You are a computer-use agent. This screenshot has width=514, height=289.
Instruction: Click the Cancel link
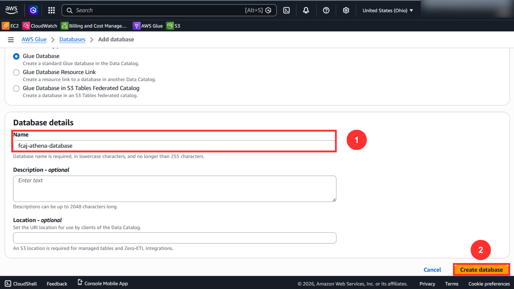coord(432,270)
